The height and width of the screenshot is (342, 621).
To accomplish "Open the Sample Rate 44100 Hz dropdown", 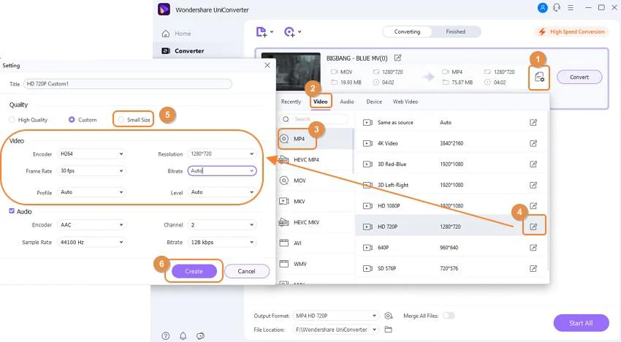I will pyautogui.click(x=91, y=242).
